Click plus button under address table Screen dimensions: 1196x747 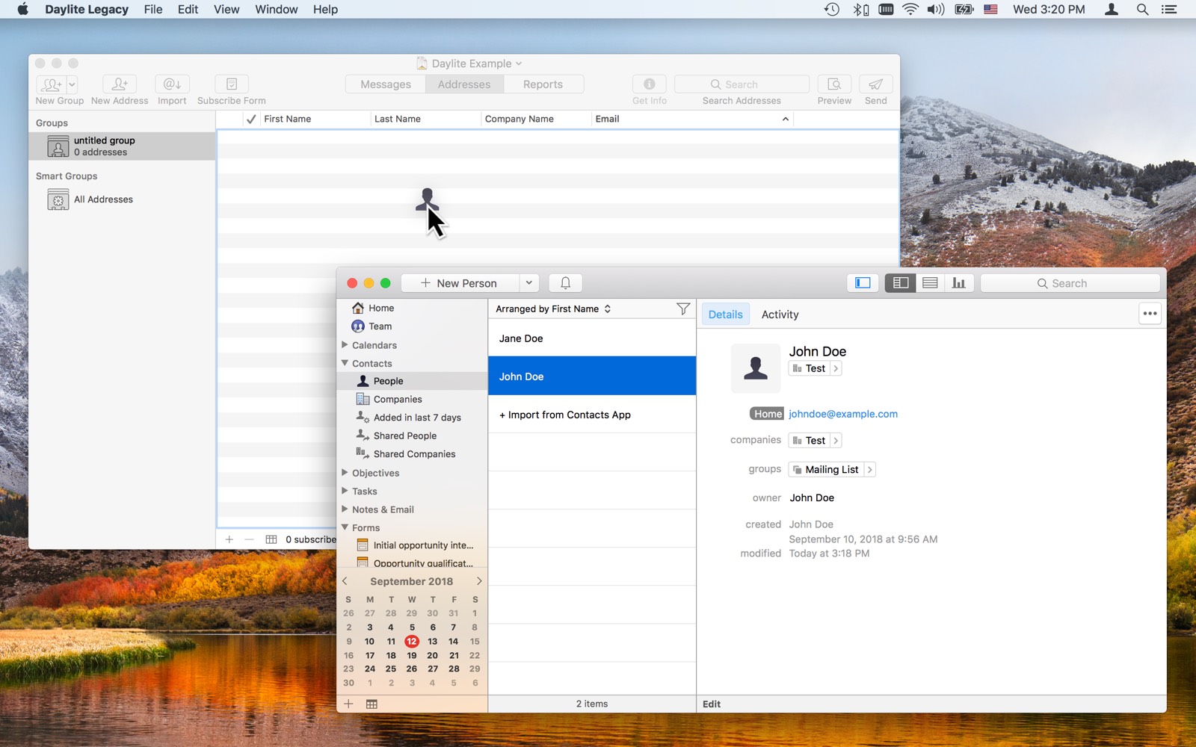click(229, 539)
